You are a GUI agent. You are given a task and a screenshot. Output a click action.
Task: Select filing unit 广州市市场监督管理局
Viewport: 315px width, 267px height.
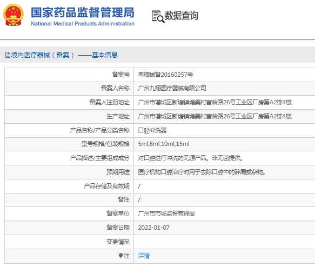[166, 213]
